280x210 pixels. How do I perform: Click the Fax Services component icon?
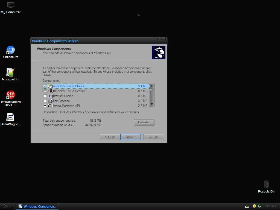click(50, 101)
